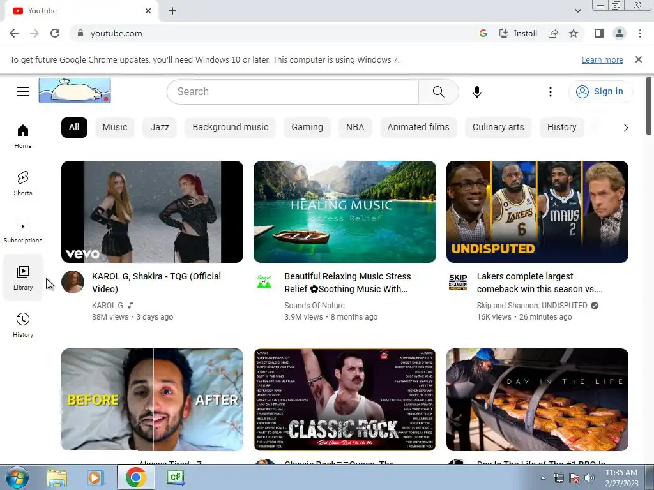This screenshot has width=654, height=490.
Task: Play the Day In The Life thumbnail
Action: (537, 399)
